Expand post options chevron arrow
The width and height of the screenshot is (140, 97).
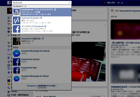coord(105,24)
